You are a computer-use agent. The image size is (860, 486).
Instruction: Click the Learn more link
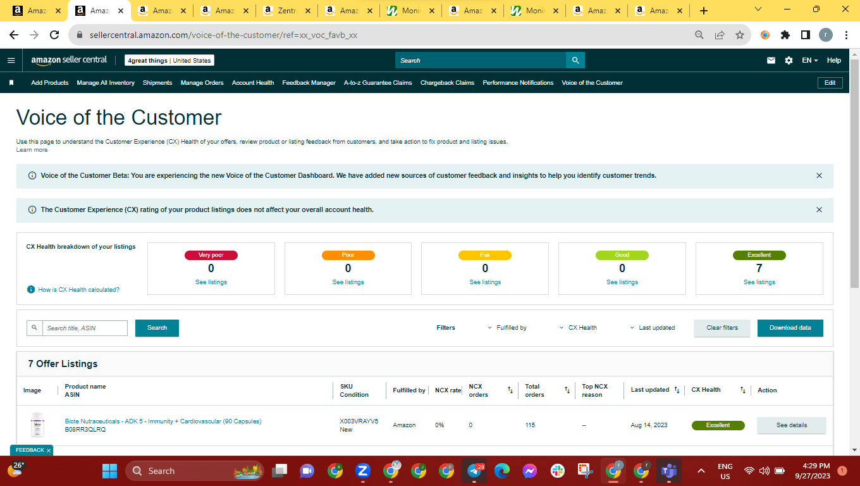click(x=32, y=150)
